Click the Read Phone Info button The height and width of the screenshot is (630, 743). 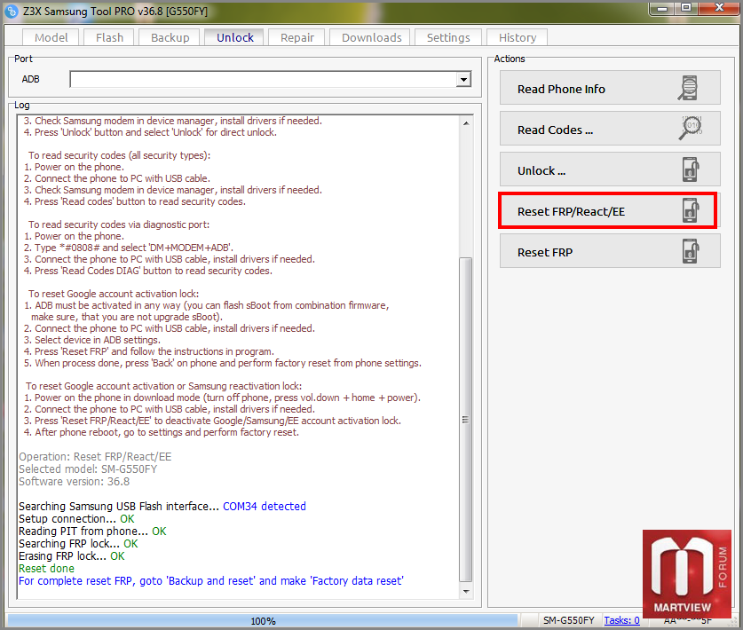click(610, 88)
